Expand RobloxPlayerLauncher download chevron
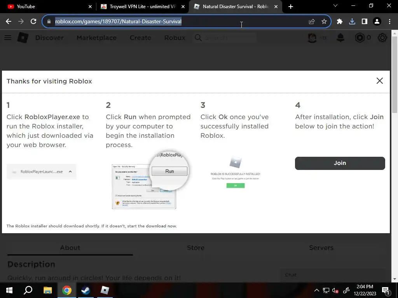 [70, 172]
